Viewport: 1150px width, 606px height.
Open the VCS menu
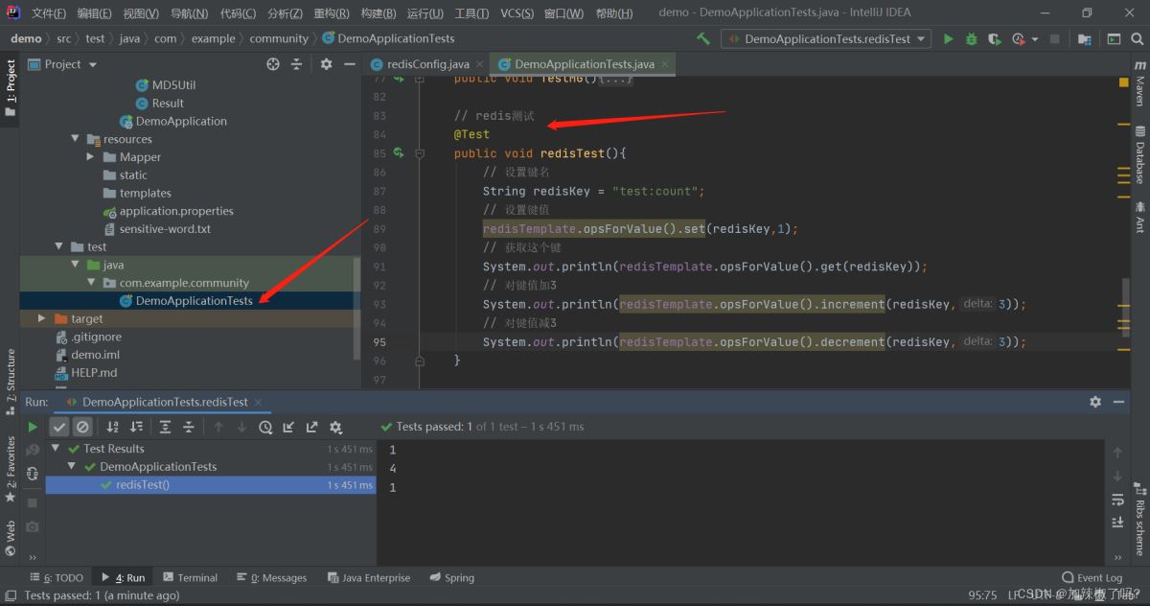(x=517, y=13)
